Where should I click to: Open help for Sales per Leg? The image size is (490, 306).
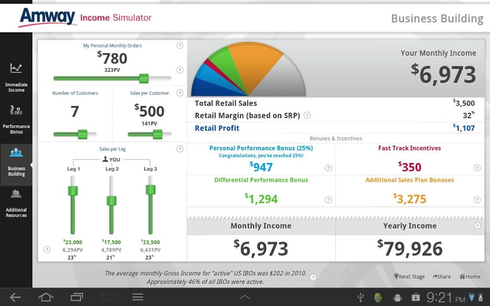(x=180, y=149)
